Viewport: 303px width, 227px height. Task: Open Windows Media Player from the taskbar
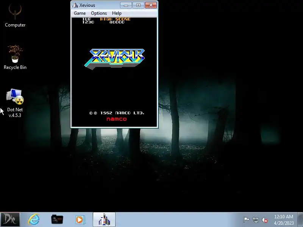pyautogui.click(x=80, y=219)
